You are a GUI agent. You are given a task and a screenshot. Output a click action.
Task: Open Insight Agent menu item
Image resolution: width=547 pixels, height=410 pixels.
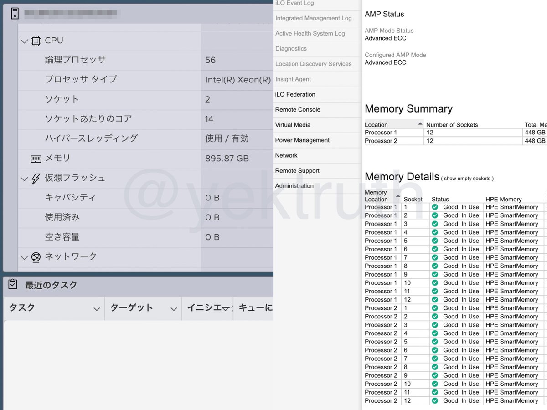(293, 79)
